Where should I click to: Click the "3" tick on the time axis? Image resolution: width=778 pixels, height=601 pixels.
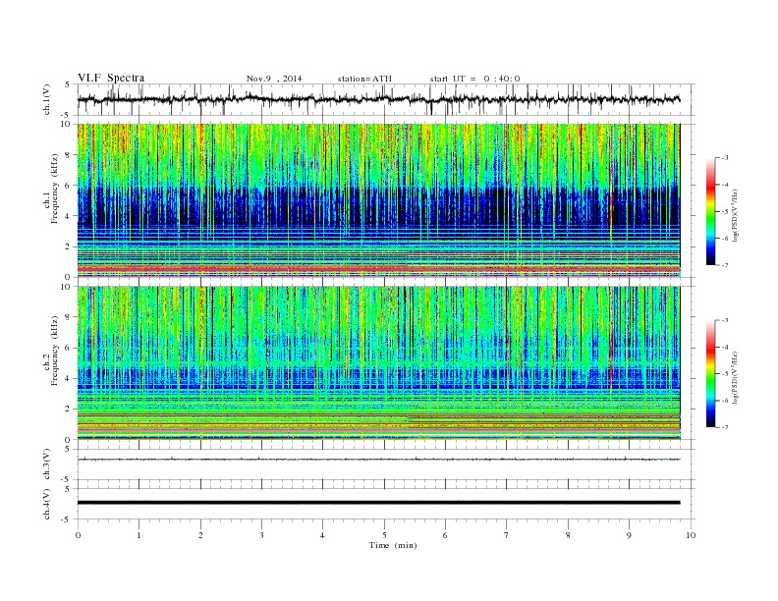pos(261,535)
